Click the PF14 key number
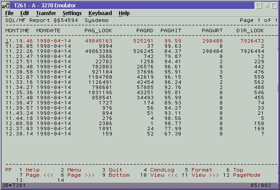Viewport: 280px width, 190px height. coord(60,180)
